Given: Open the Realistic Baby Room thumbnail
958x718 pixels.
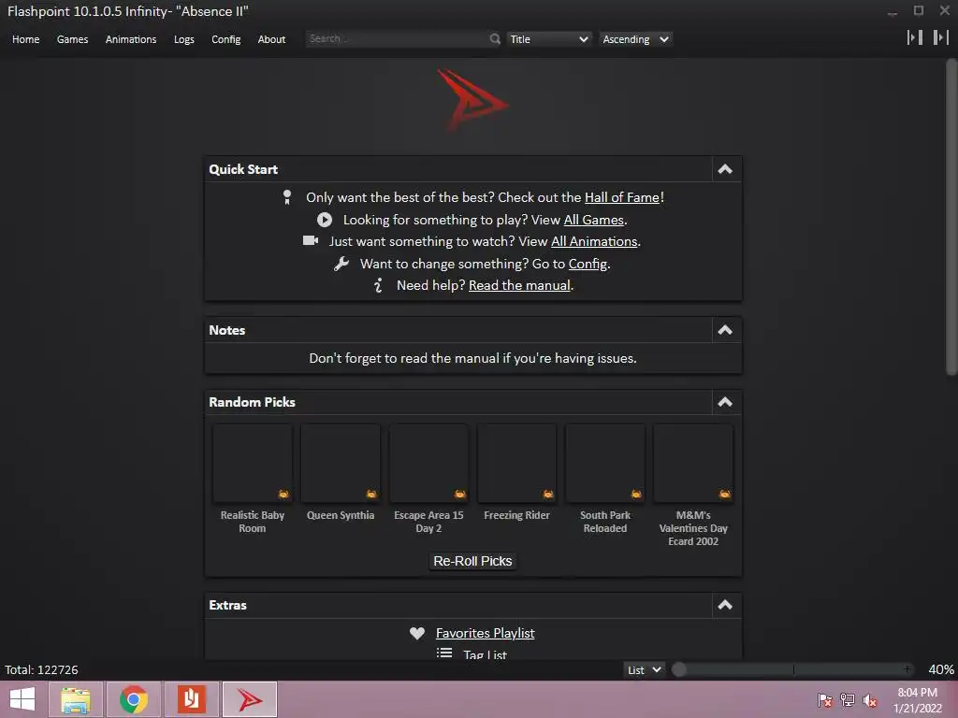Looking at the screenshot, I should [253, 464].
